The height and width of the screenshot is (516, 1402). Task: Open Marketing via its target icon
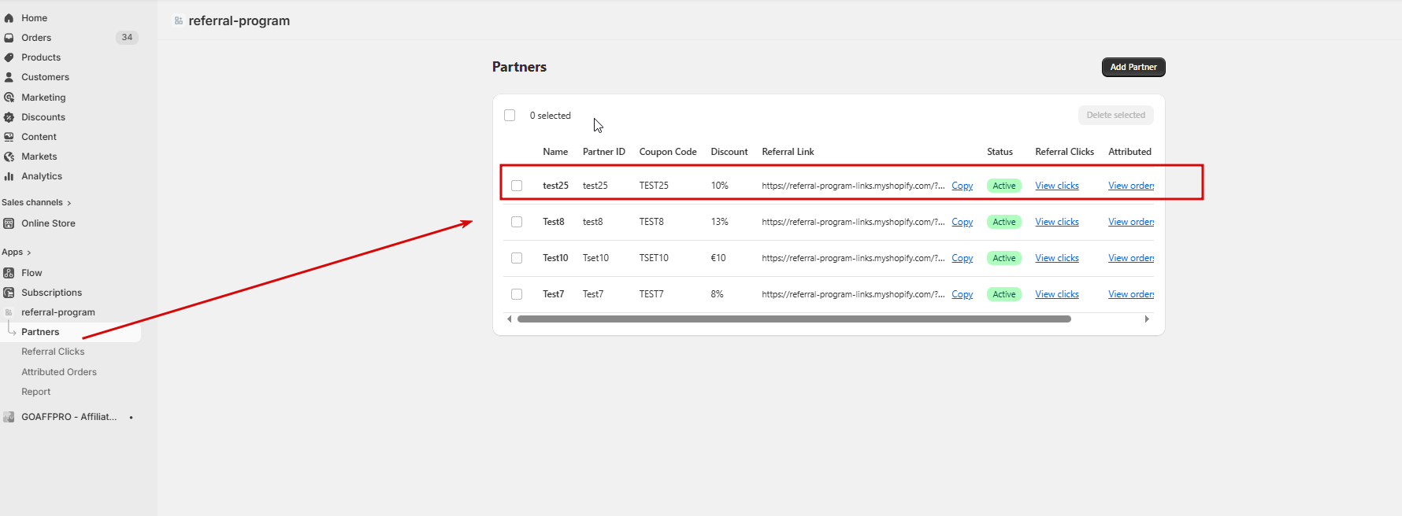click(x=9, y=98)
